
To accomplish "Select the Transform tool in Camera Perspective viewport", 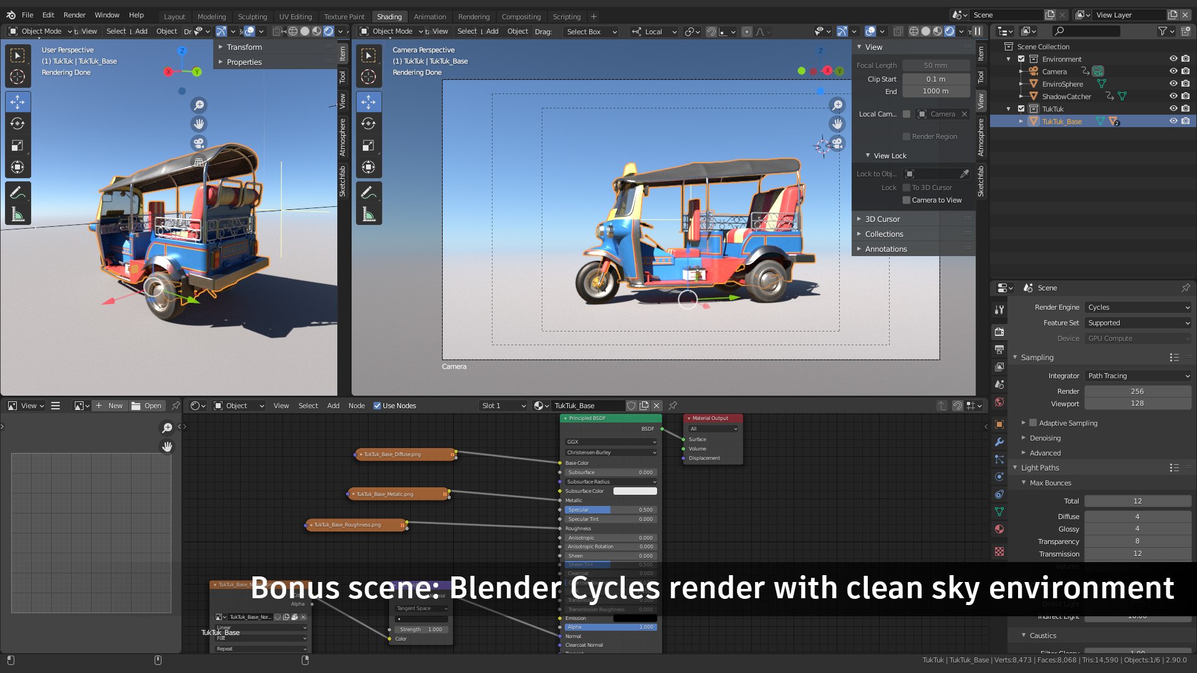I will tap(368, 167).
